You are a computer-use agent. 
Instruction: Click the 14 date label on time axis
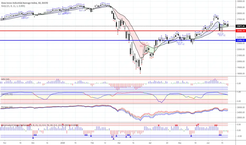coord(105,143)
